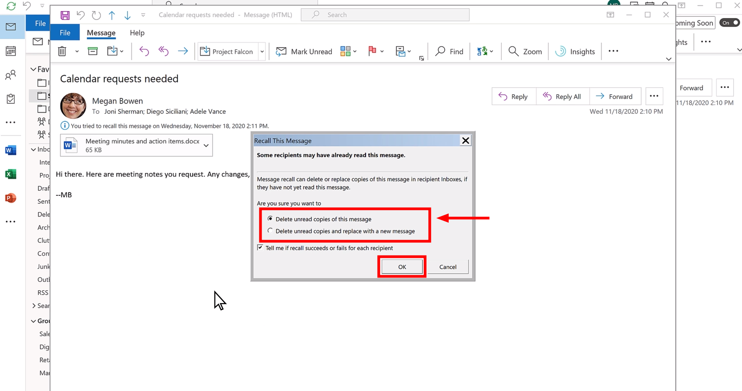Uncheck Tell me if recall succeeds checkbox
742x391 pixels.
point(260,248)
